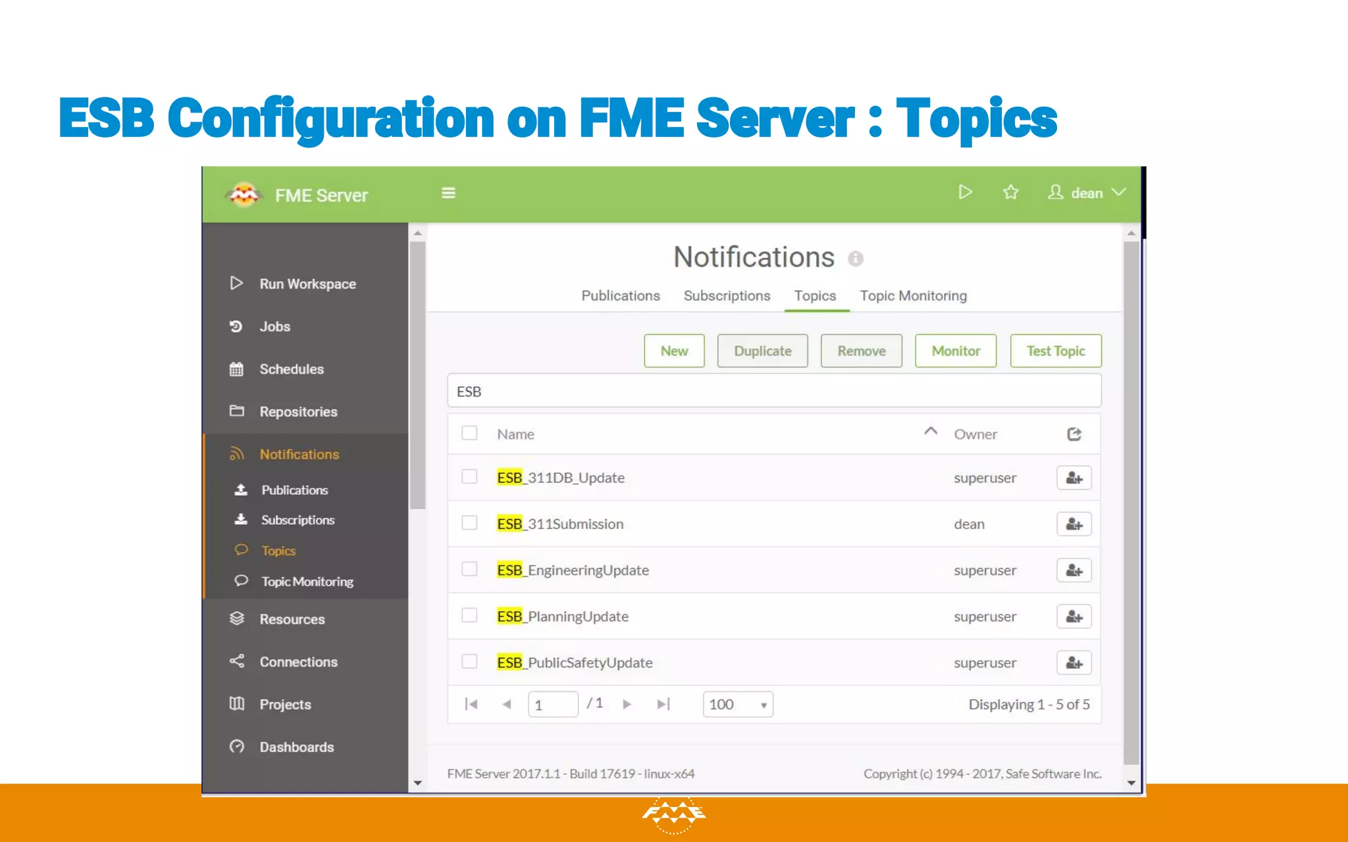Screen dimensions: 1348x842
Task: Share ESB_PublicSafetyUpdate via add-user icon
Action: (1074, 662)
